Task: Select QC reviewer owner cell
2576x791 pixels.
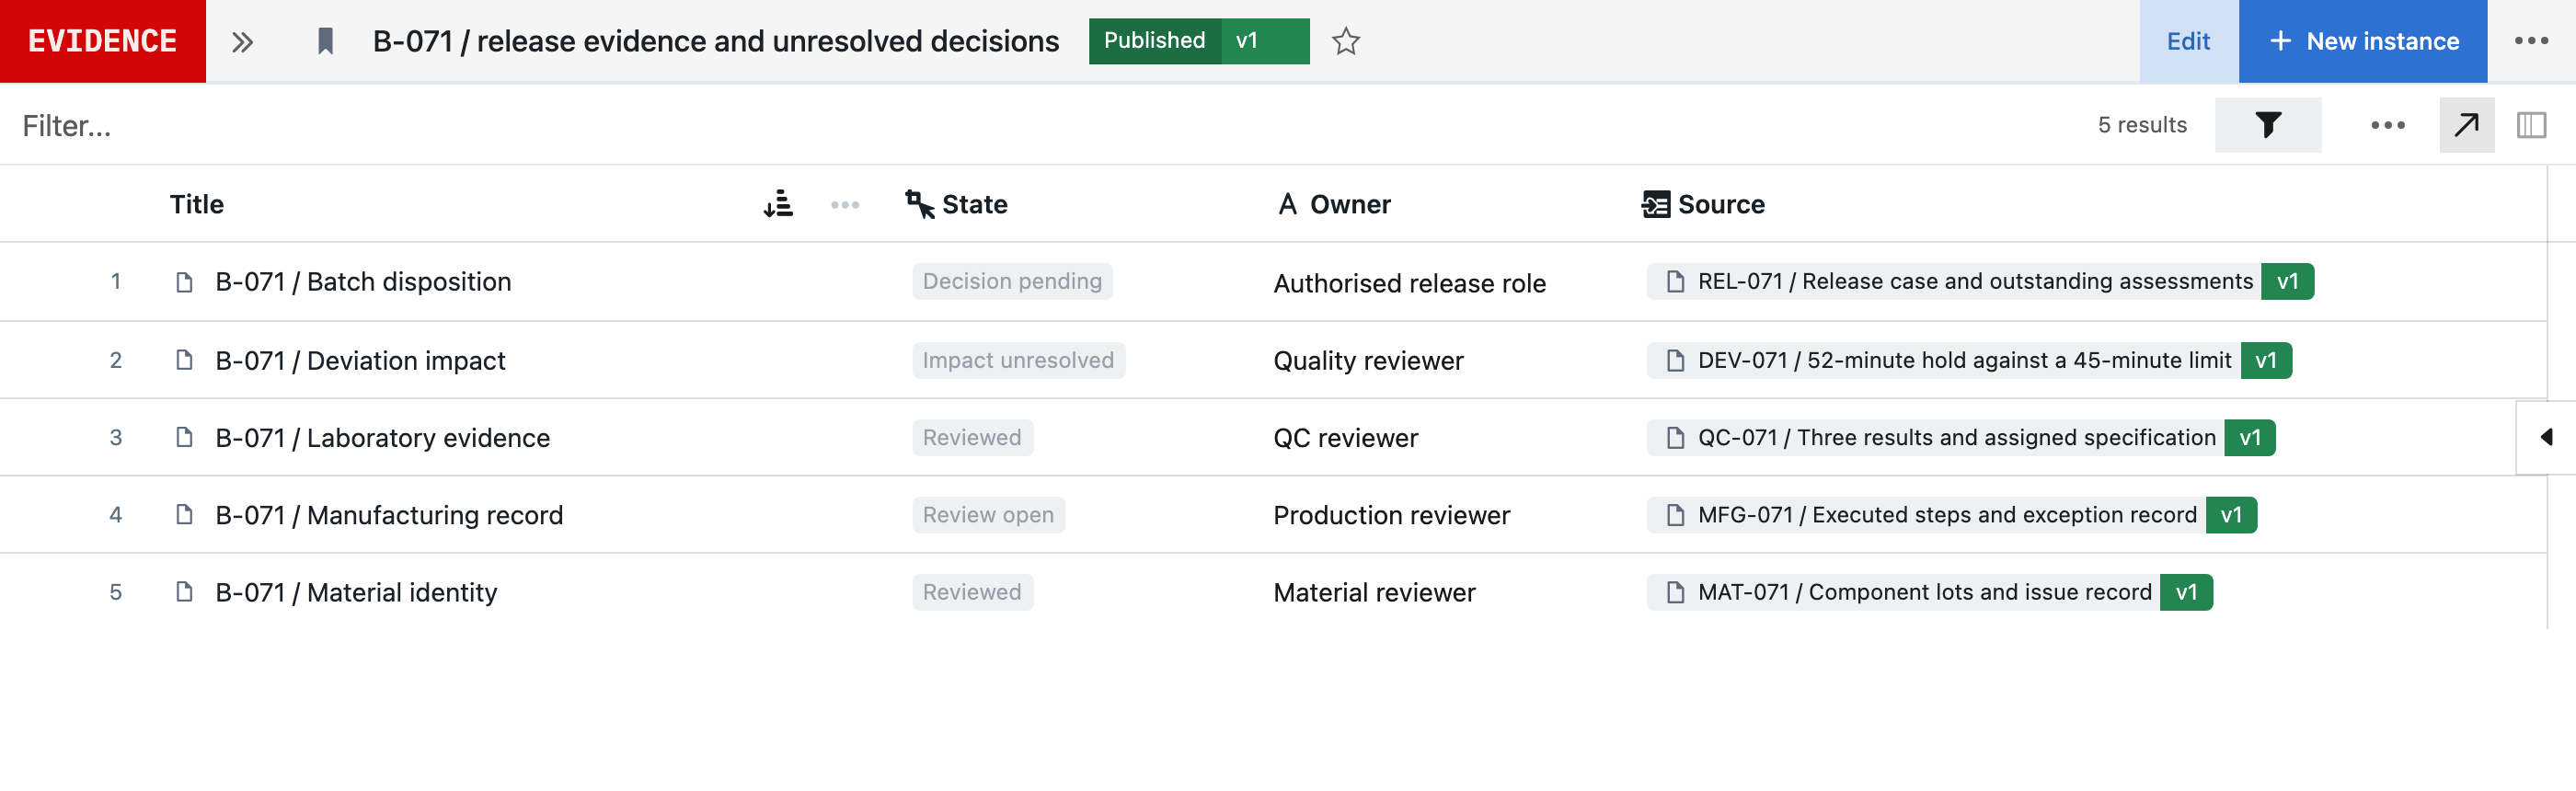Action: point(1345,438)
